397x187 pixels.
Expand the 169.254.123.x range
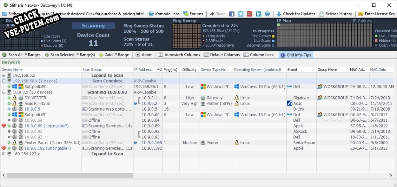(4, 154)
